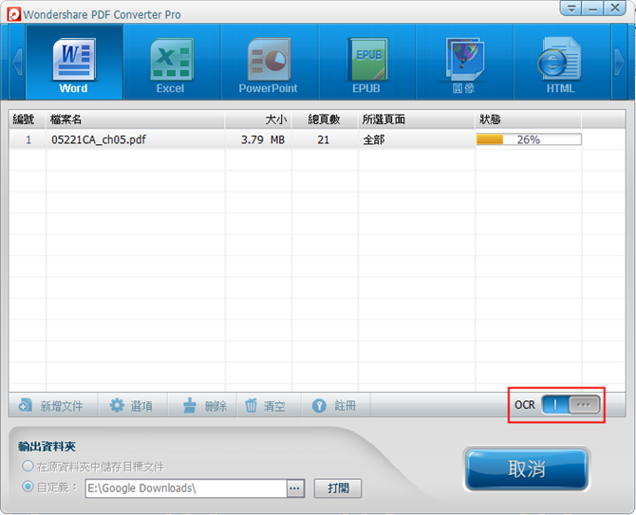Click the 新增文件 add file button
The height and width of the screenshot is (515, 636).
51,405
